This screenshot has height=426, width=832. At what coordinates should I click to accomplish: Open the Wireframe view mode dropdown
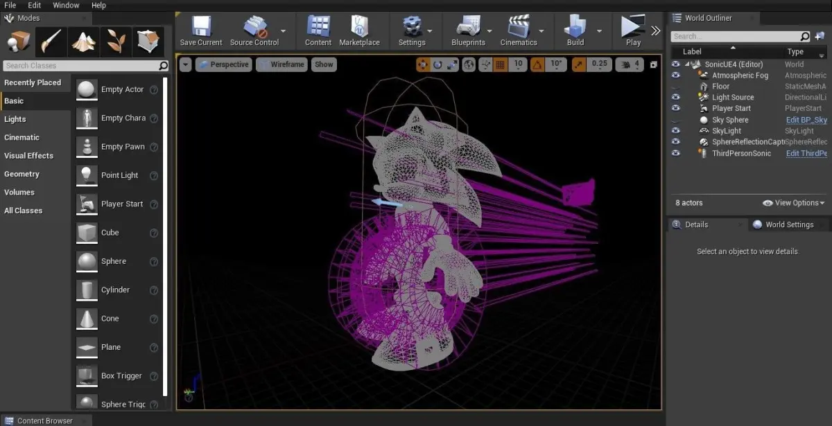(281, 64)
